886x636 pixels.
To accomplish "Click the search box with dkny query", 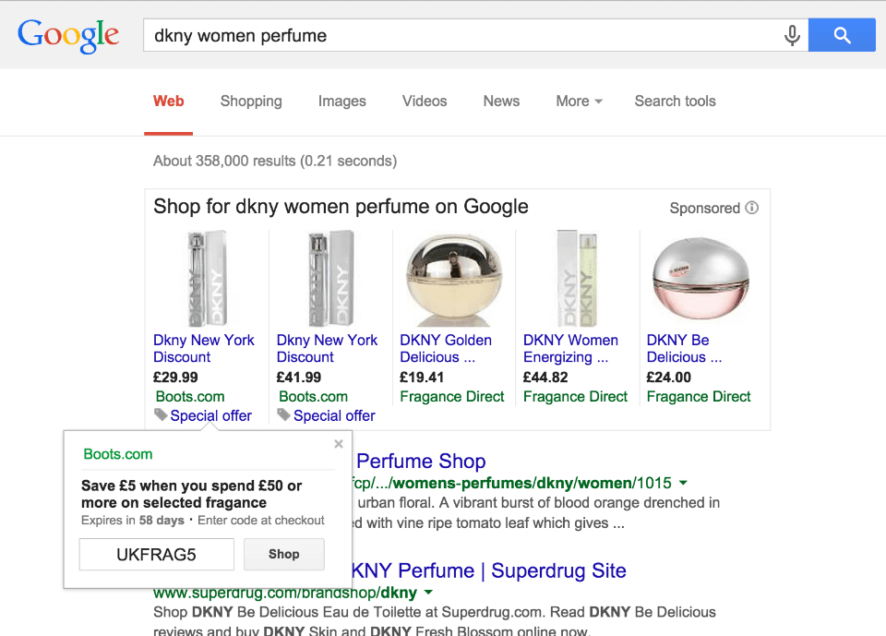I will (461, 36).
